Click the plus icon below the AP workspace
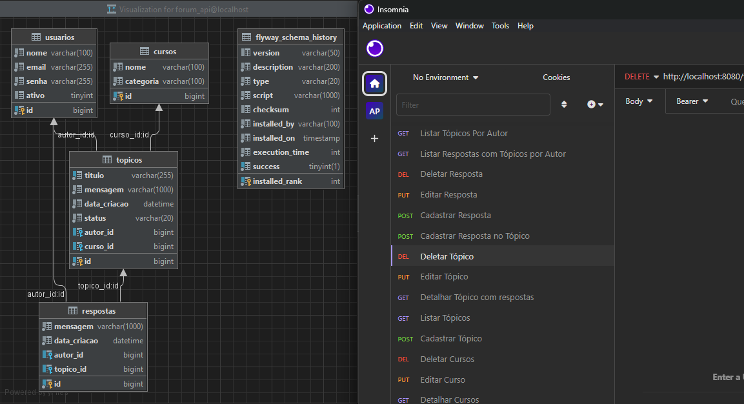 (x=374, y=137)
